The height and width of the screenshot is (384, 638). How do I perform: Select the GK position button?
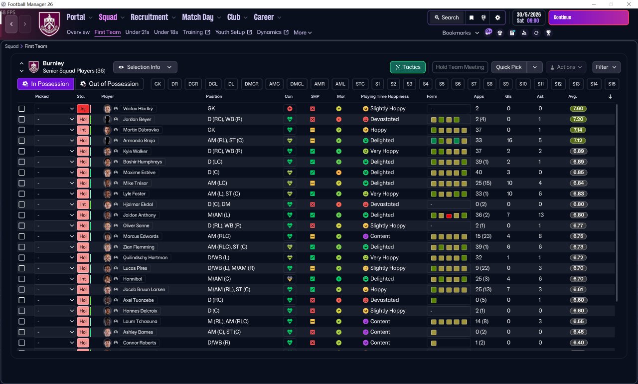tap(158, 84)
